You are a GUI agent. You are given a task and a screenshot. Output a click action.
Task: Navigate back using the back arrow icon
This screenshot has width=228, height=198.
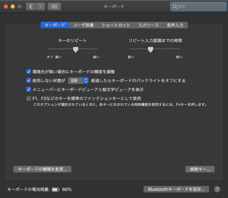click(30, 6)
